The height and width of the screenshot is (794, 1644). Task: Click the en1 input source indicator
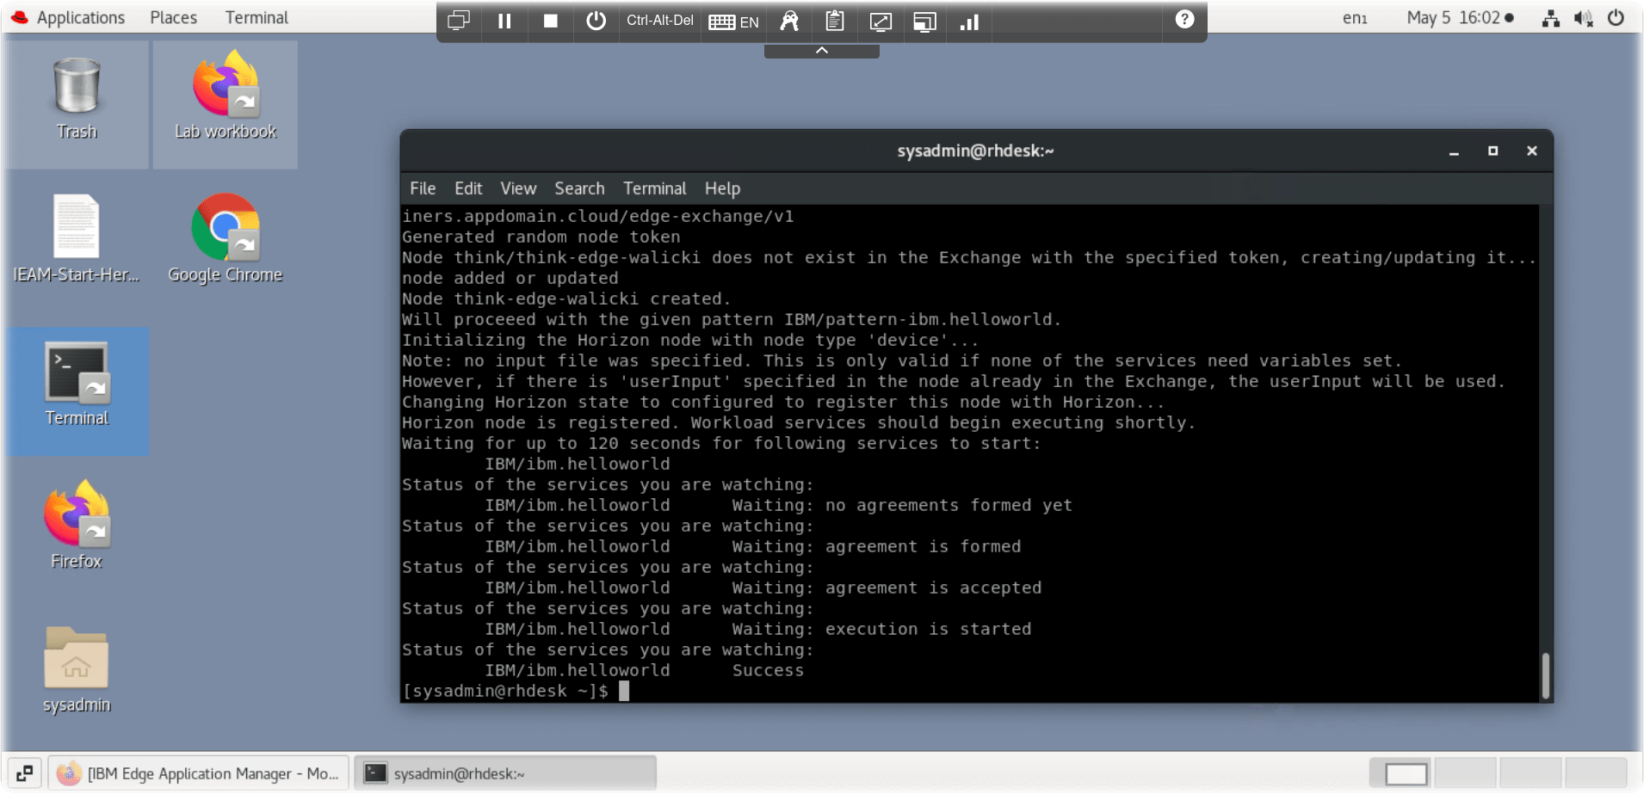coord(1355,18)
